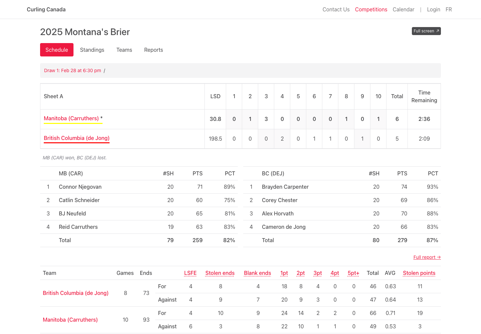
Task: Click the Blank ends column header
Action: click(258, 273)
